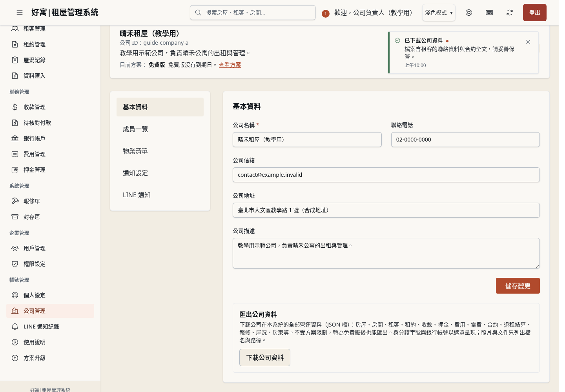Screen dimensions: 565x392
Task: Click the keyboard shortcuts icon
Action: tap(489, 13)
